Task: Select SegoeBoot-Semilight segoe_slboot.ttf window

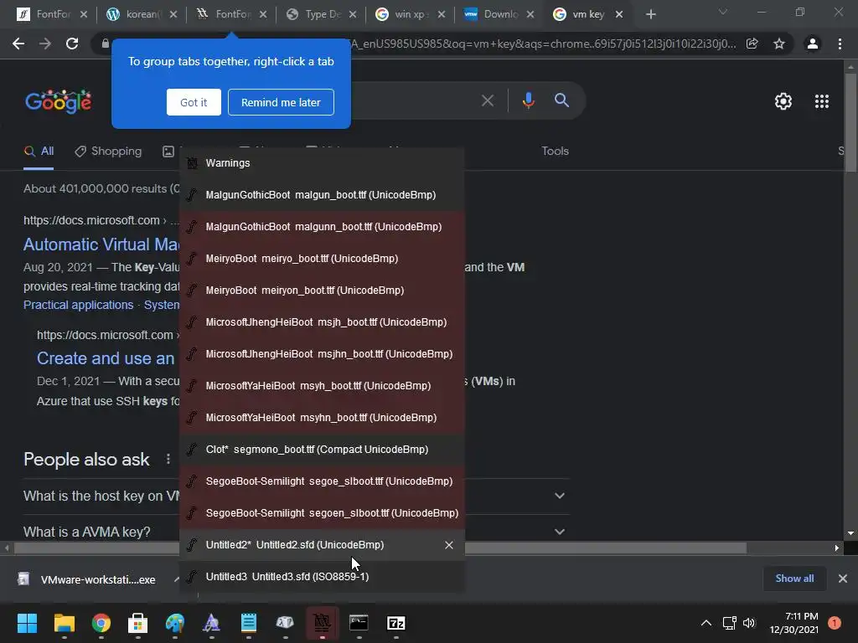Action: click(323, 481)
